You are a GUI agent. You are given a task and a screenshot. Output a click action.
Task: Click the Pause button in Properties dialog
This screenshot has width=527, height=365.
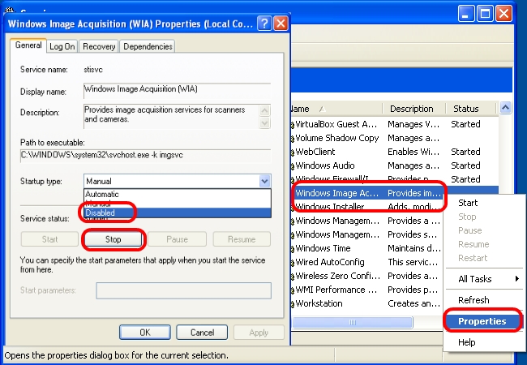177,239
